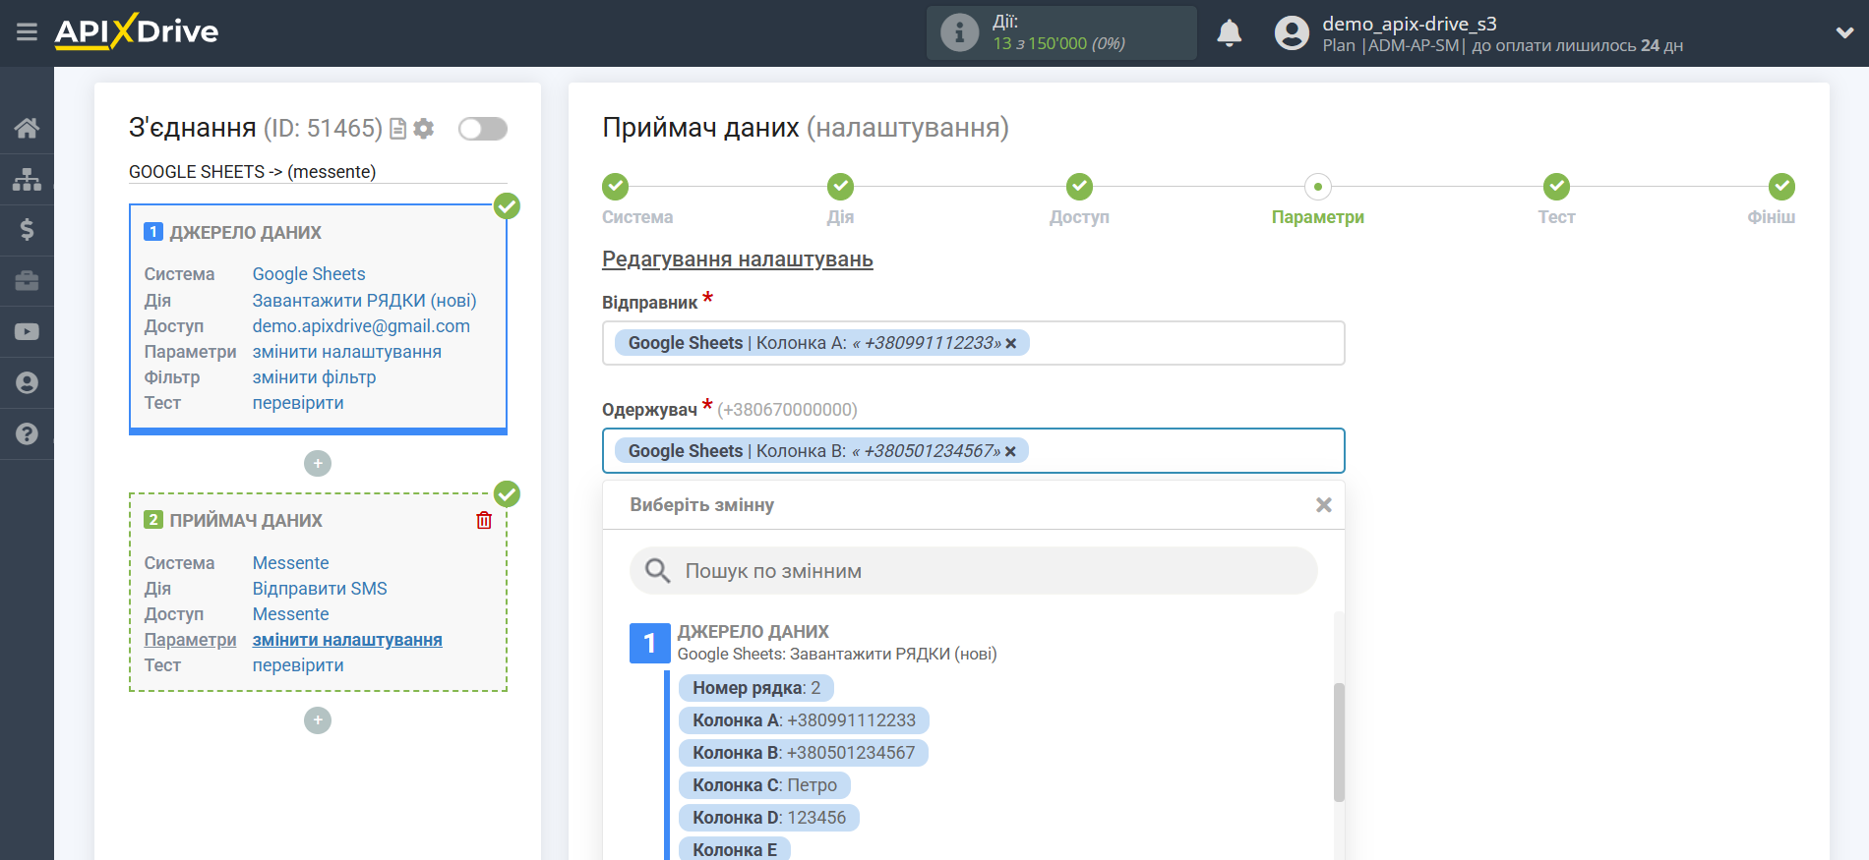The height and width of the screenshot is (860, 1869).
Task: Open the briefcase icon in sidebar
Action: tap(27, 281)
